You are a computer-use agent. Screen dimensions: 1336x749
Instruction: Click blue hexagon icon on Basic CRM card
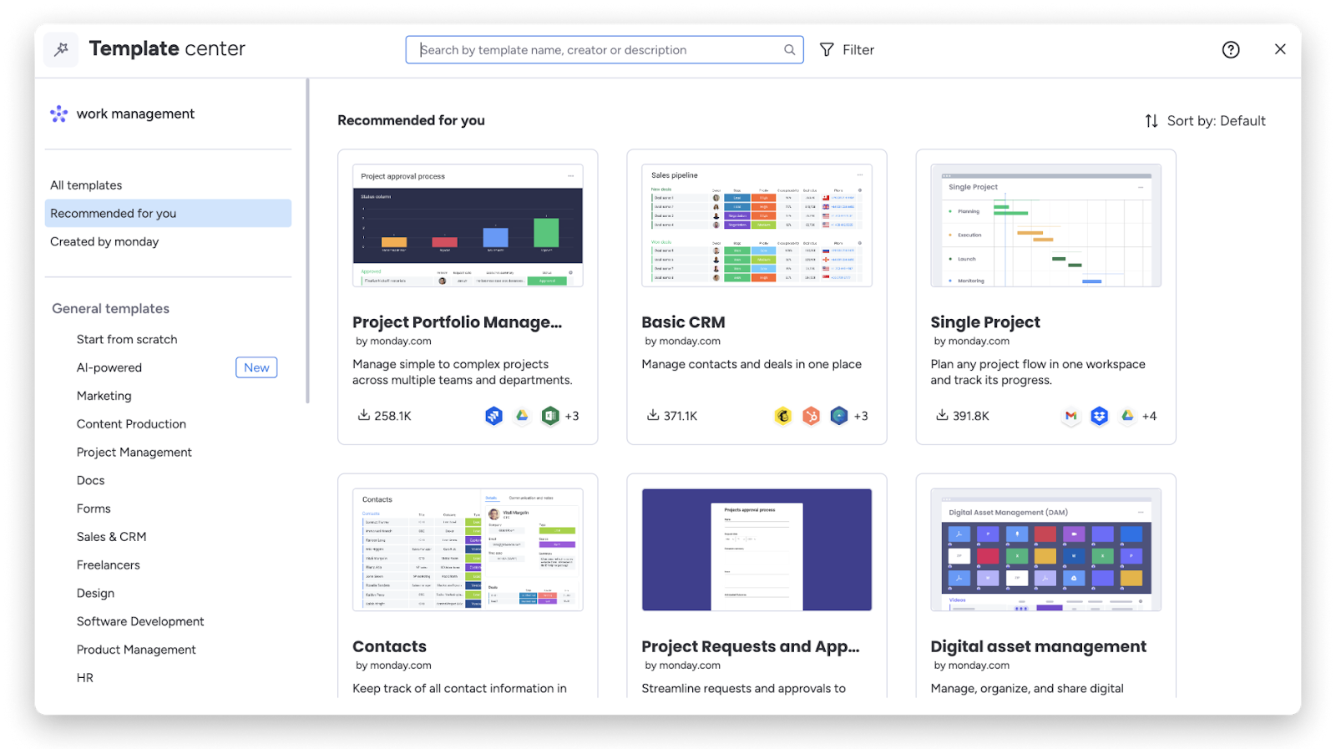[839, 416]
